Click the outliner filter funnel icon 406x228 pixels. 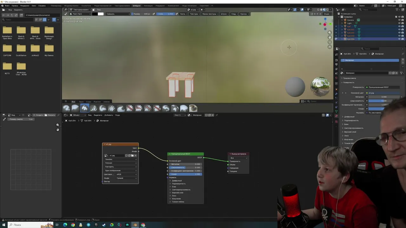click(x=397, y=10)
